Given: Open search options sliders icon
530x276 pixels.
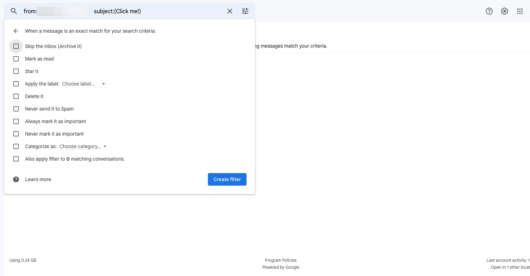Looking at the screenshot, I should click(x=245, y=11).
